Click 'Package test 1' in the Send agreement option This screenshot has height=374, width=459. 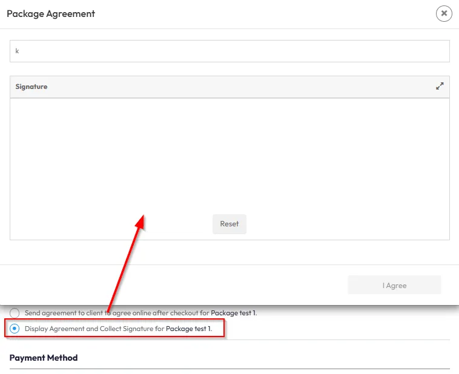point(233,313)
